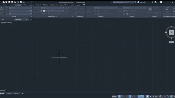Image resolution: width=175 pixels, height=98 pixels.
Task: Open the text height dropdown showing 2.5
Action: tap(20, 14)
